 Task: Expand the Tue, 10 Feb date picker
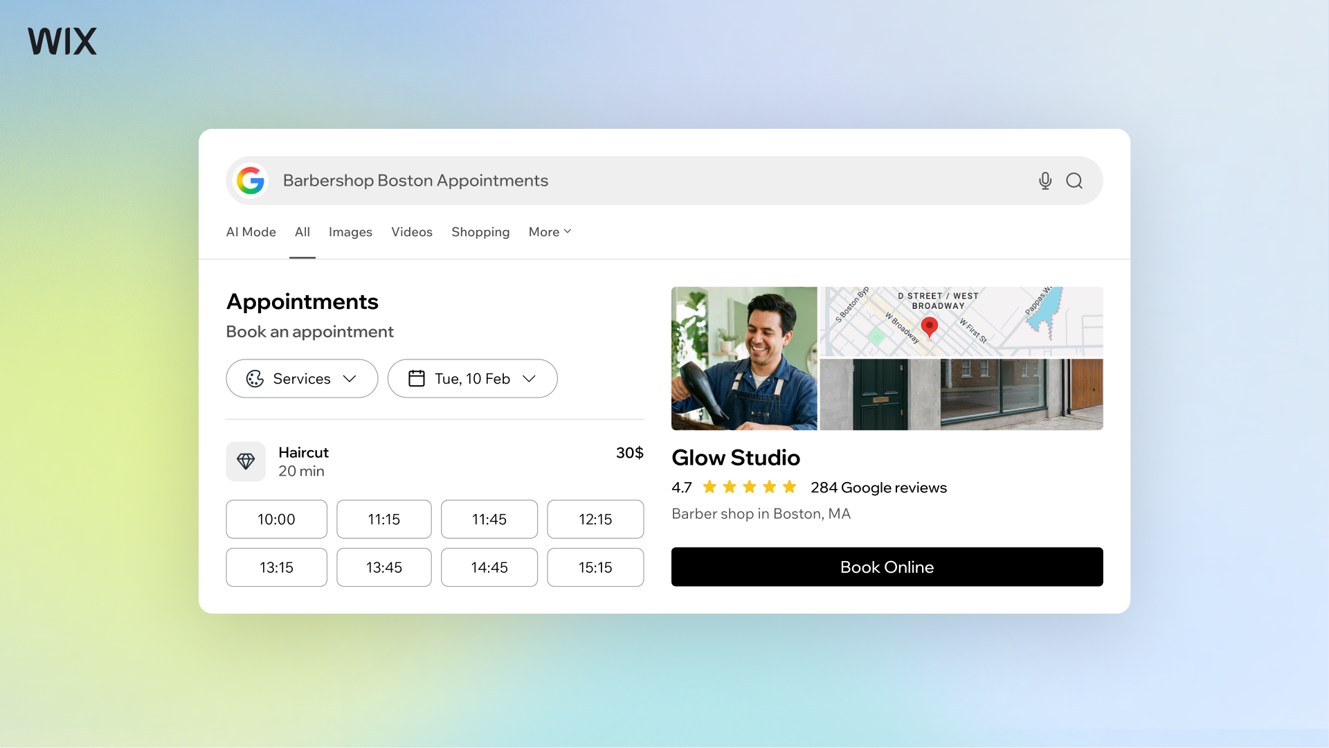(x=472, y=378)
